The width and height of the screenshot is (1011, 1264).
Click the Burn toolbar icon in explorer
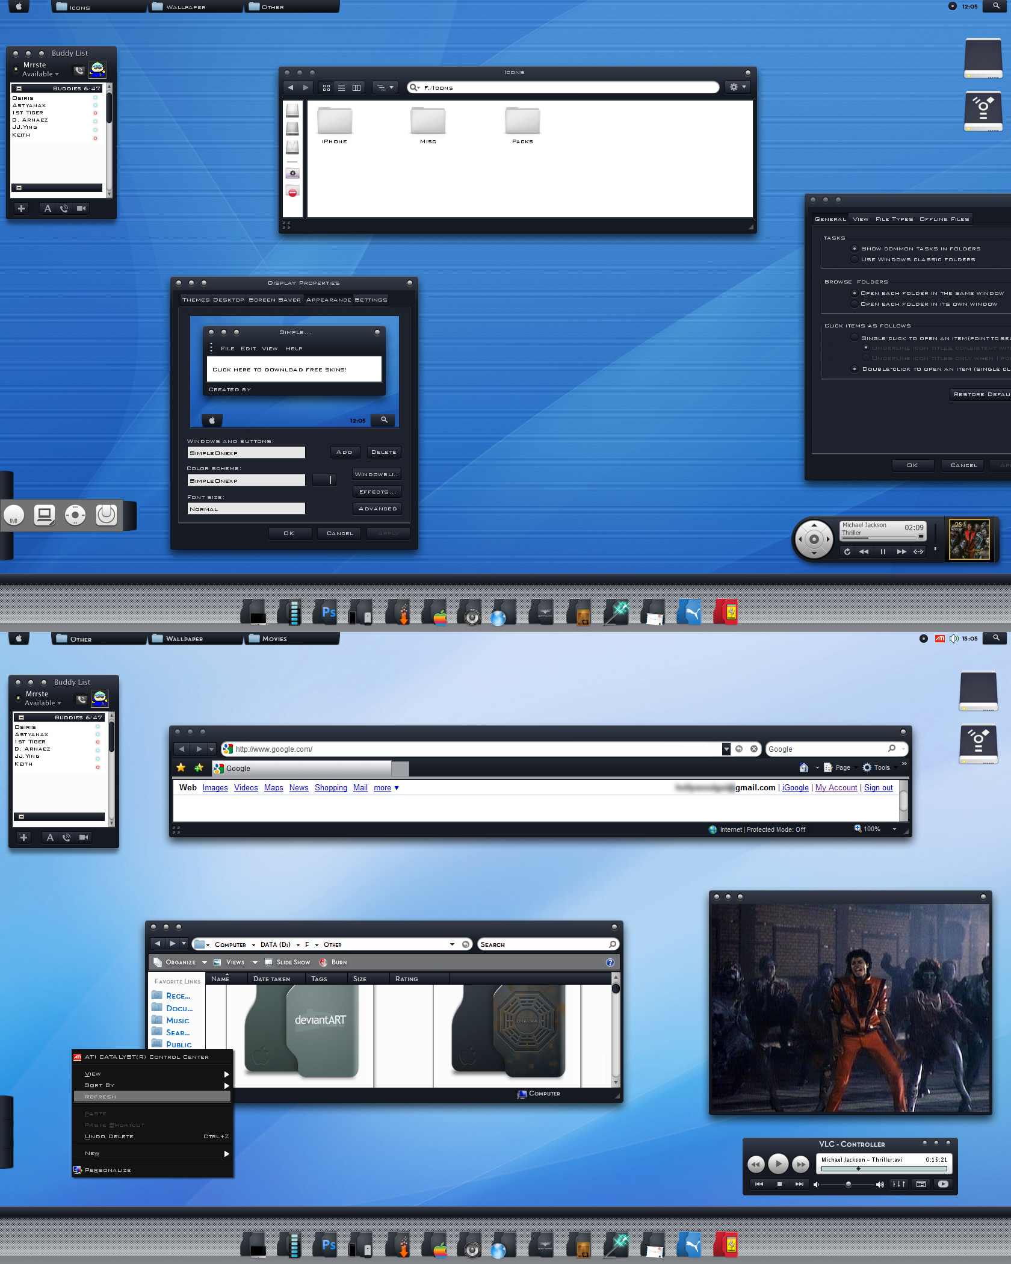coord(323,962)
